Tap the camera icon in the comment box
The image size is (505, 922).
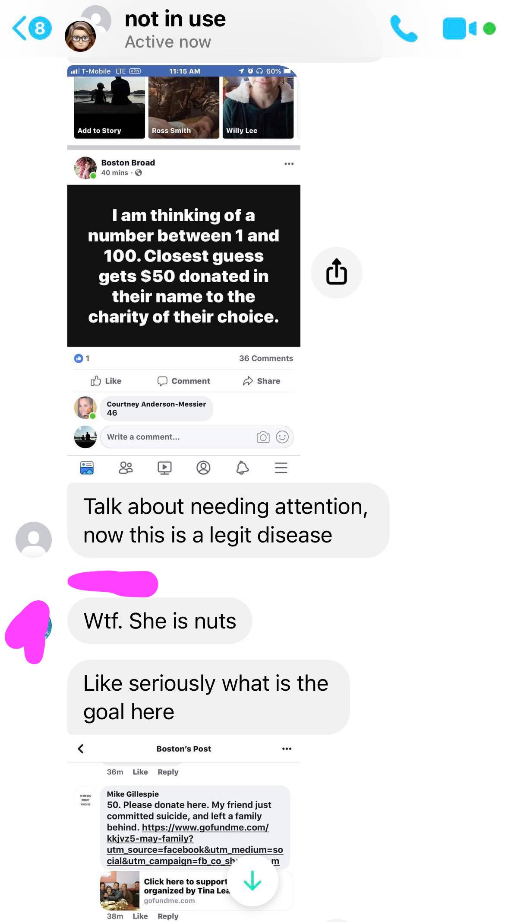263,437
